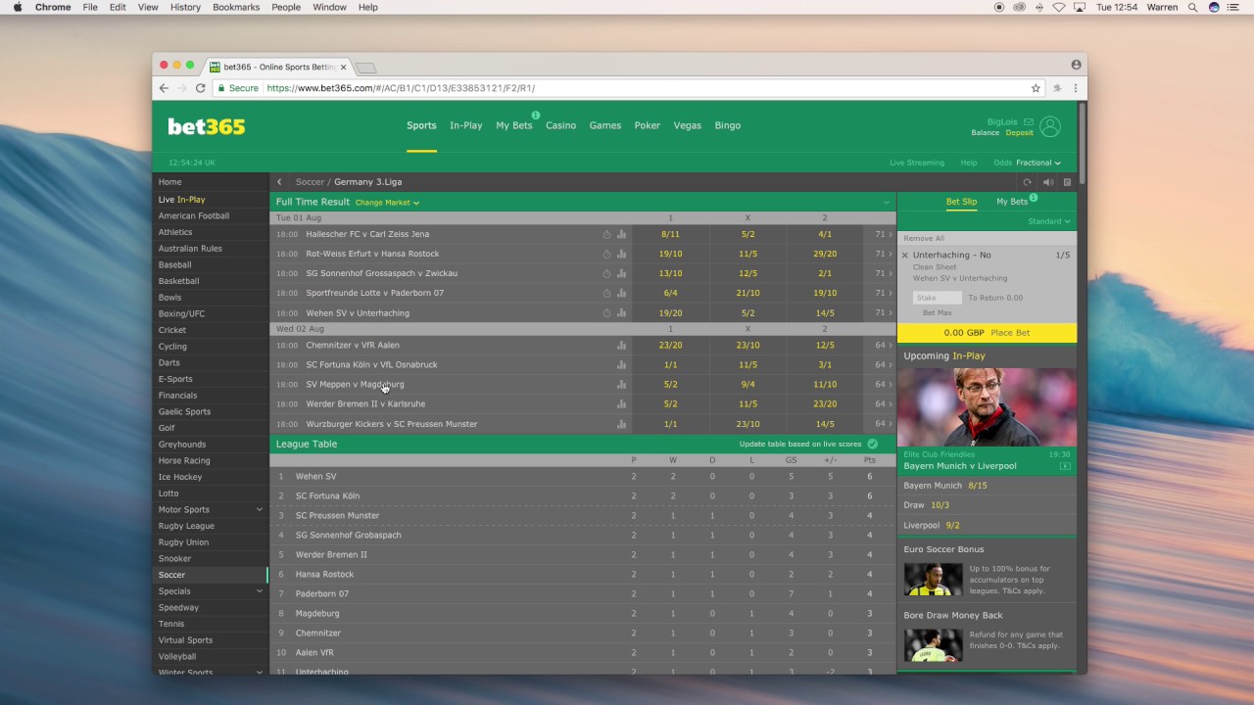The height and width of the screenshot is (705, 1254).
Task: Open the user account avatar icon
Action: pos(1050,126)
